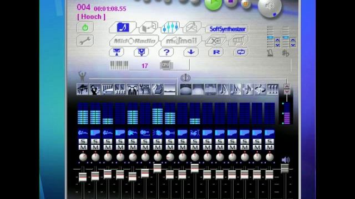This screenshot has width=355, height=199.
Task: Click the purple stop button
Action: pos(231,3)
